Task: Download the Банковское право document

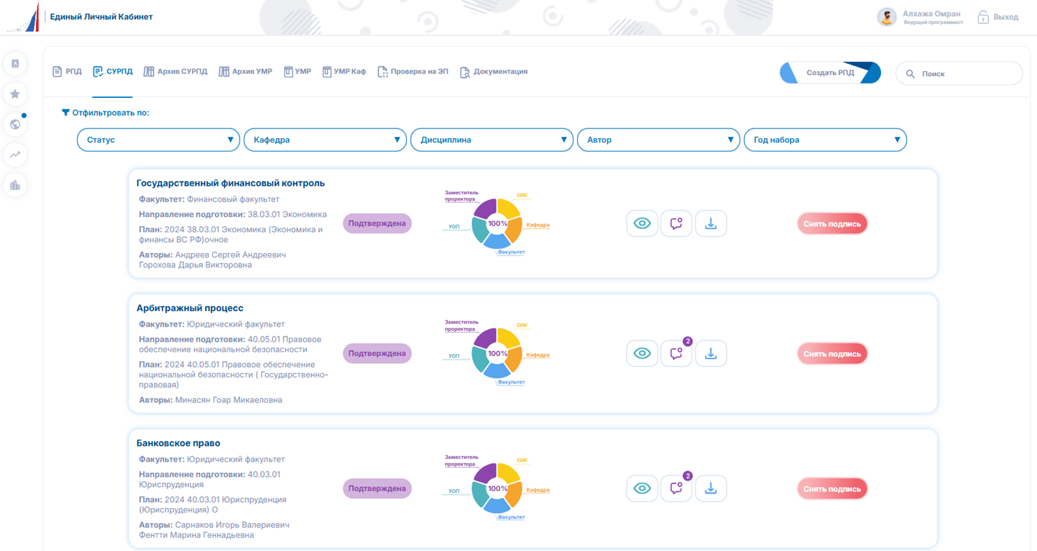Action: click(x=710, y=488)
